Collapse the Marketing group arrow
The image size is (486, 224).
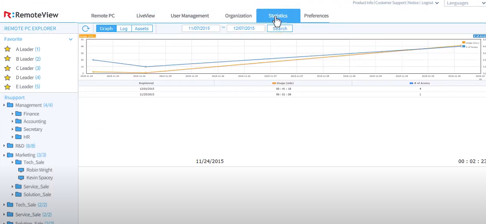coord(4,155)
